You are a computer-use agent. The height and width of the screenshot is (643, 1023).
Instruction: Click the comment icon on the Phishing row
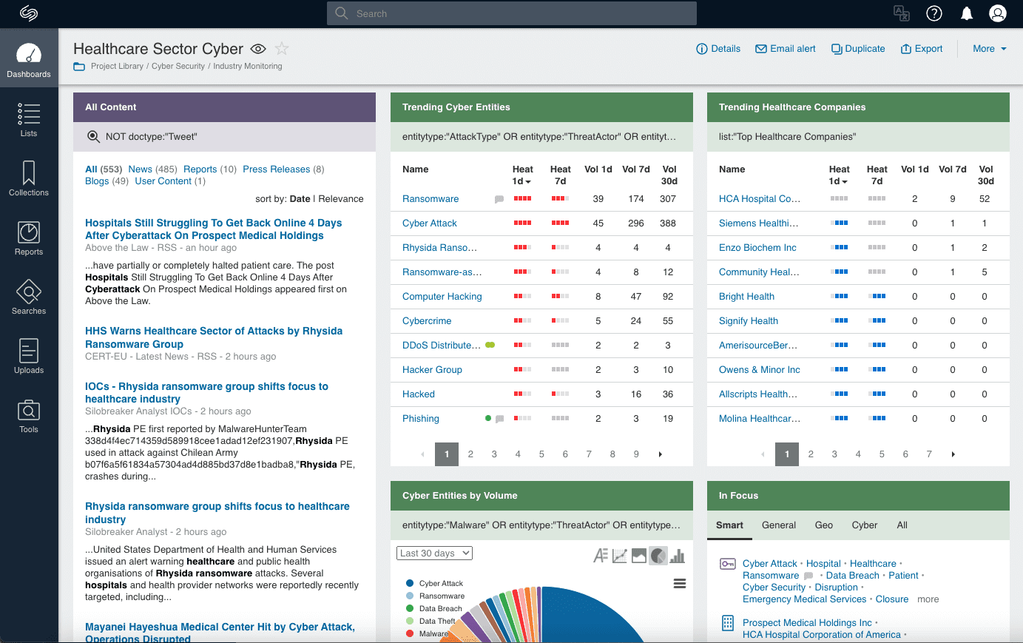[499, 419]
